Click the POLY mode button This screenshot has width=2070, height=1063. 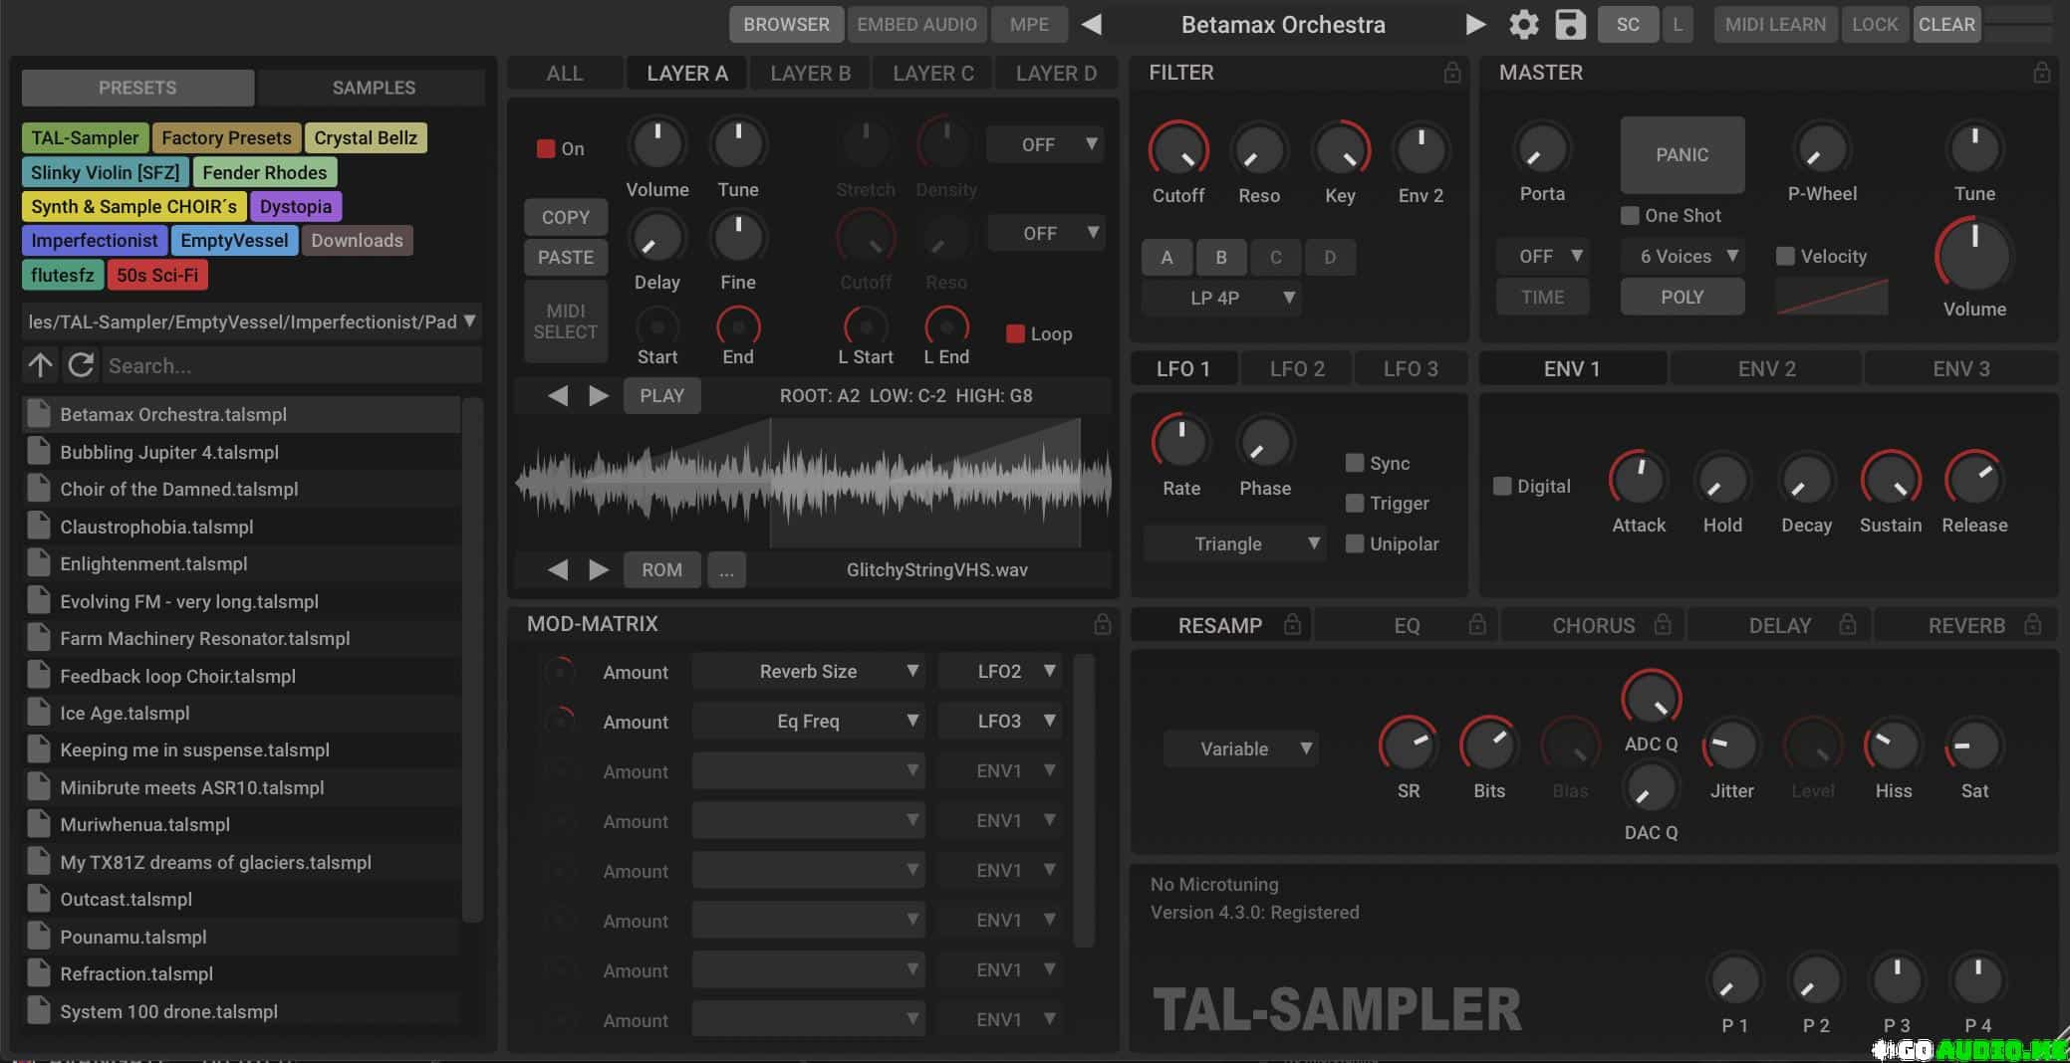coord(1682,297)
